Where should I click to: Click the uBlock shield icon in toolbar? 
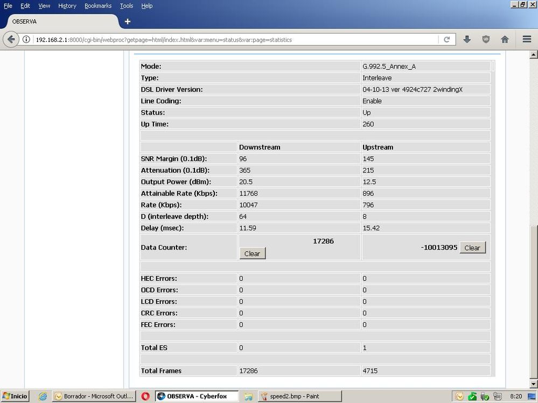point(486,39)
